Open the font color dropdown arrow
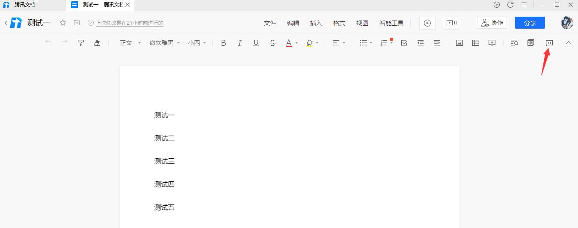 pos(296,43)
